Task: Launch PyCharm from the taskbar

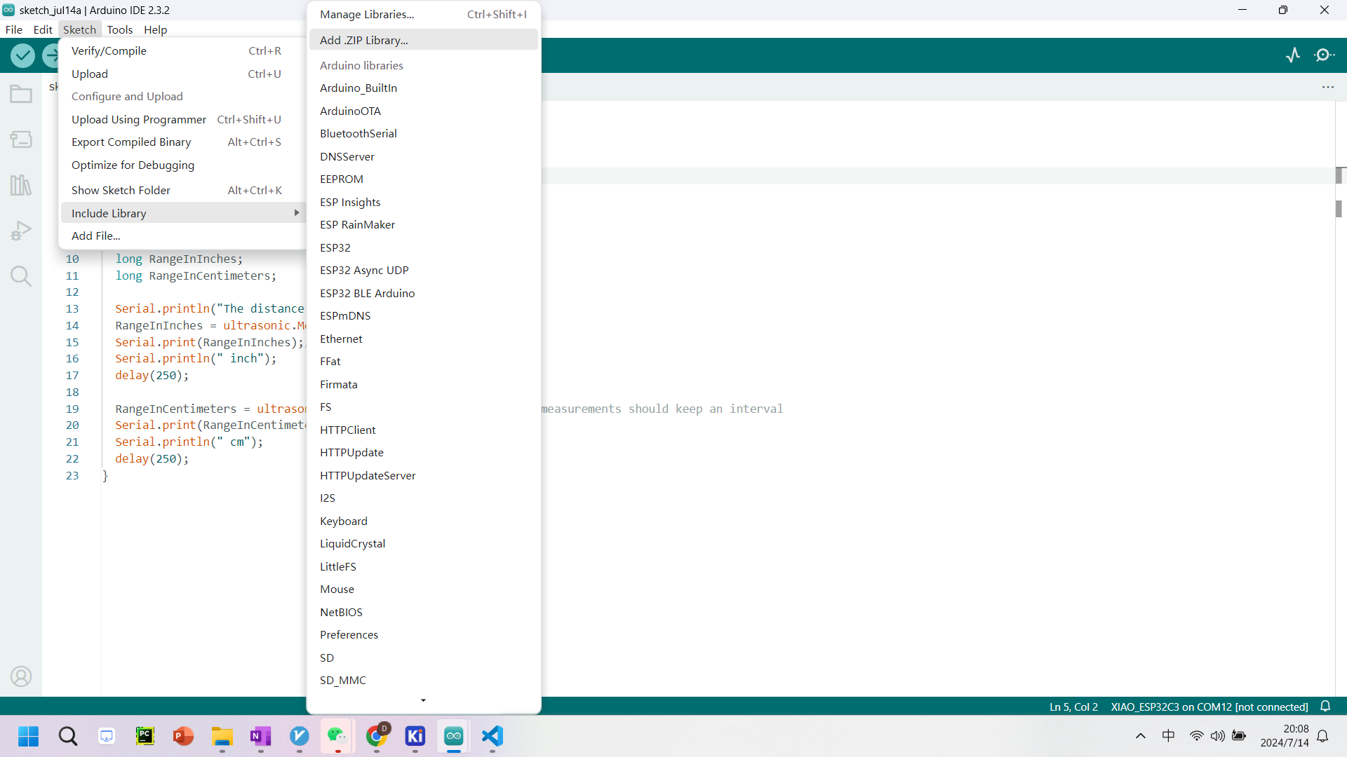Action: pyautogui.click(x=145, y=737)
